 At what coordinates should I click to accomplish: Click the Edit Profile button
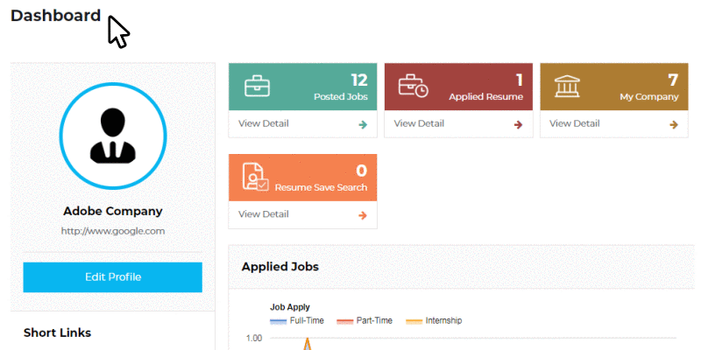tap(113, 277)
